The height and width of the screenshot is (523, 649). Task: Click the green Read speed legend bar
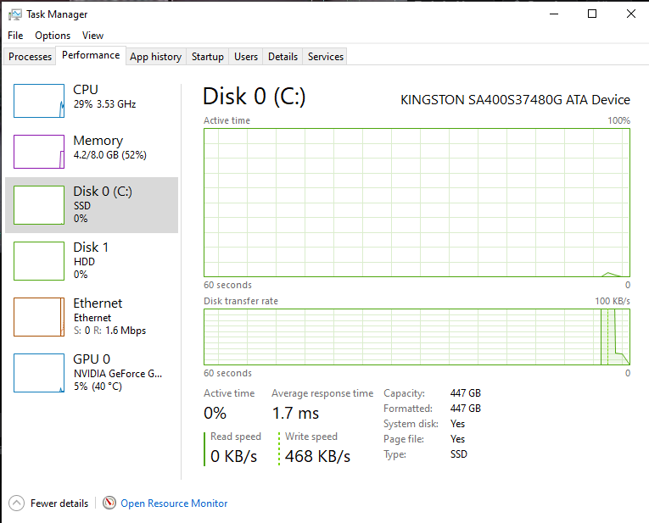point(204,449)
